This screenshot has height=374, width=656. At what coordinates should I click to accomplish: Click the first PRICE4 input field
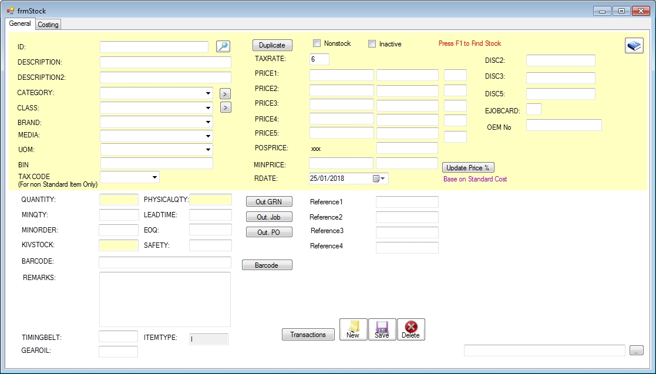[x=341, y=119]
